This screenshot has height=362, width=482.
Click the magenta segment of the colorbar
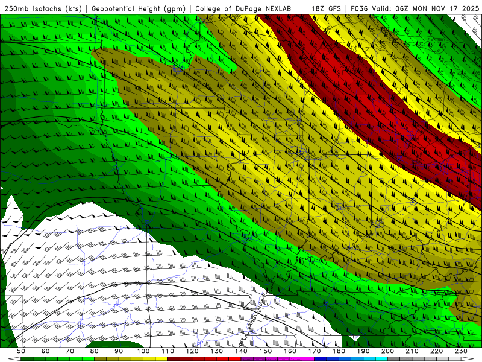[x=308, y=358]
